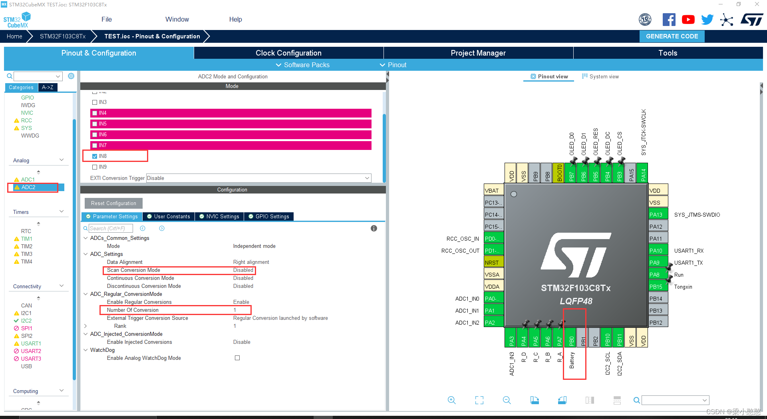Enable the IN3 channel checkbox
Viewport: 767px width, 419px height.
click(x=95, y=102)
